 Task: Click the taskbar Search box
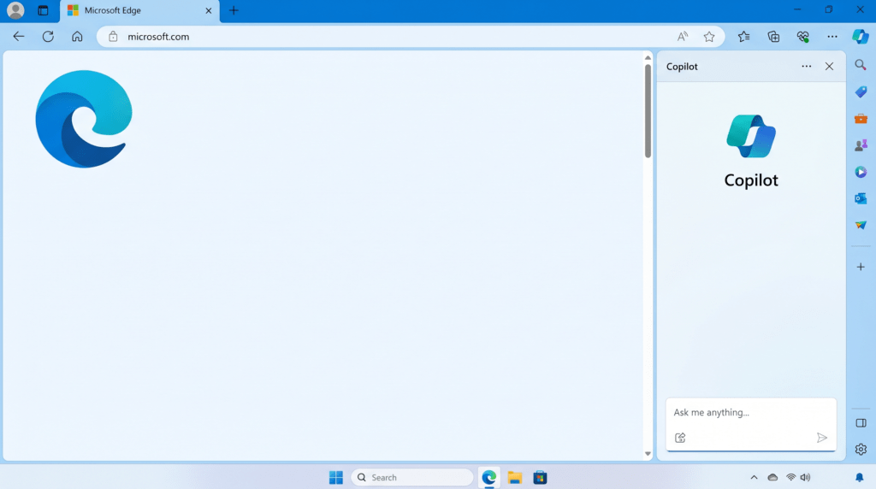point(412,478)
